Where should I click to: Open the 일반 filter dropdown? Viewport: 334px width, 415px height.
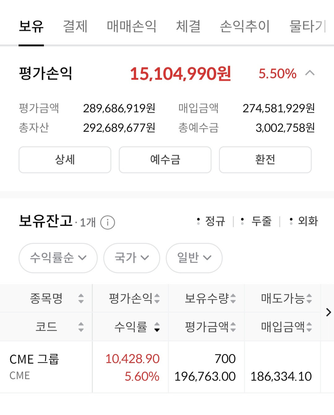point(194,258)
